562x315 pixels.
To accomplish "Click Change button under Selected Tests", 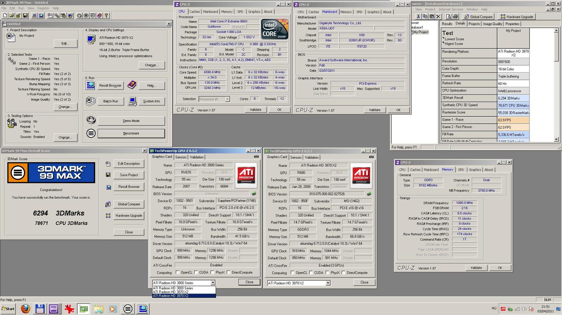I will click(65, 107).
